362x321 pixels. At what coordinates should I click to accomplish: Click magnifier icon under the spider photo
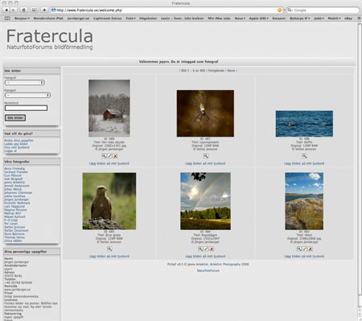(x=206, y=156)
